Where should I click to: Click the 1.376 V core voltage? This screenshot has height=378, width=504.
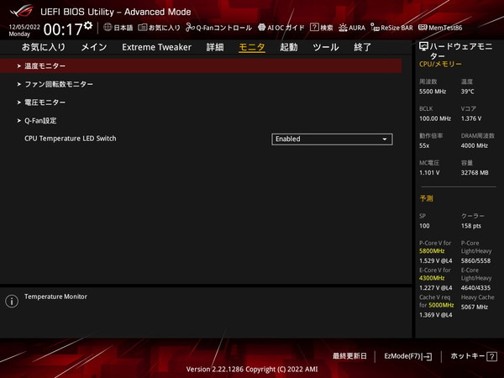[x=471, y=118]
